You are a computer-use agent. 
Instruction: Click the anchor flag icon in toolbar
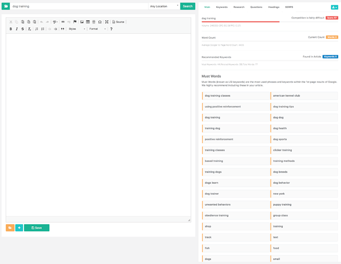point(75,22)
